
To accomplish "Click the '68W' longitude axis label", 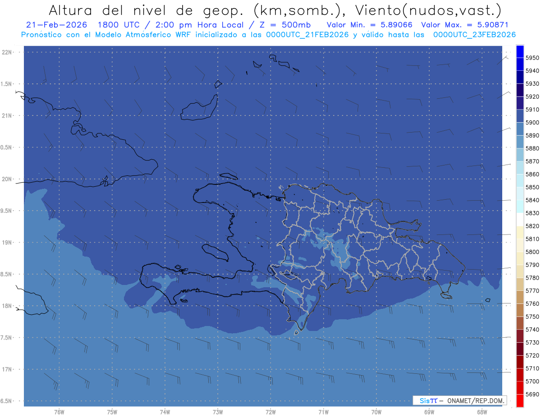I will pyautogui.click(x=481, y=412).
